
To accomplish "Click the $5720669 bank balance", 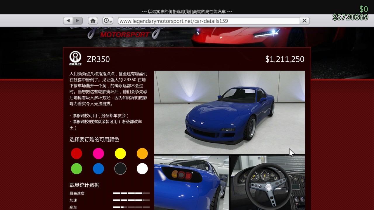I will [x=350, y=17].
